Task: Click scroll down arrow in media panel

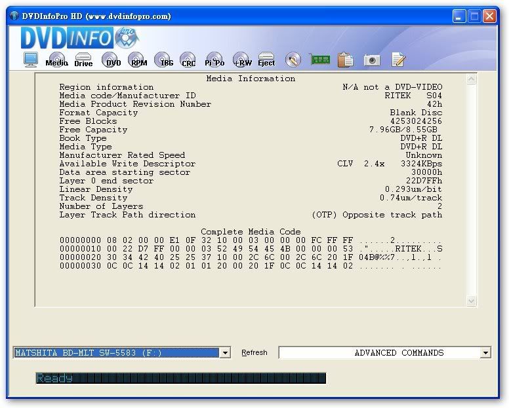Action: point(472,301)
